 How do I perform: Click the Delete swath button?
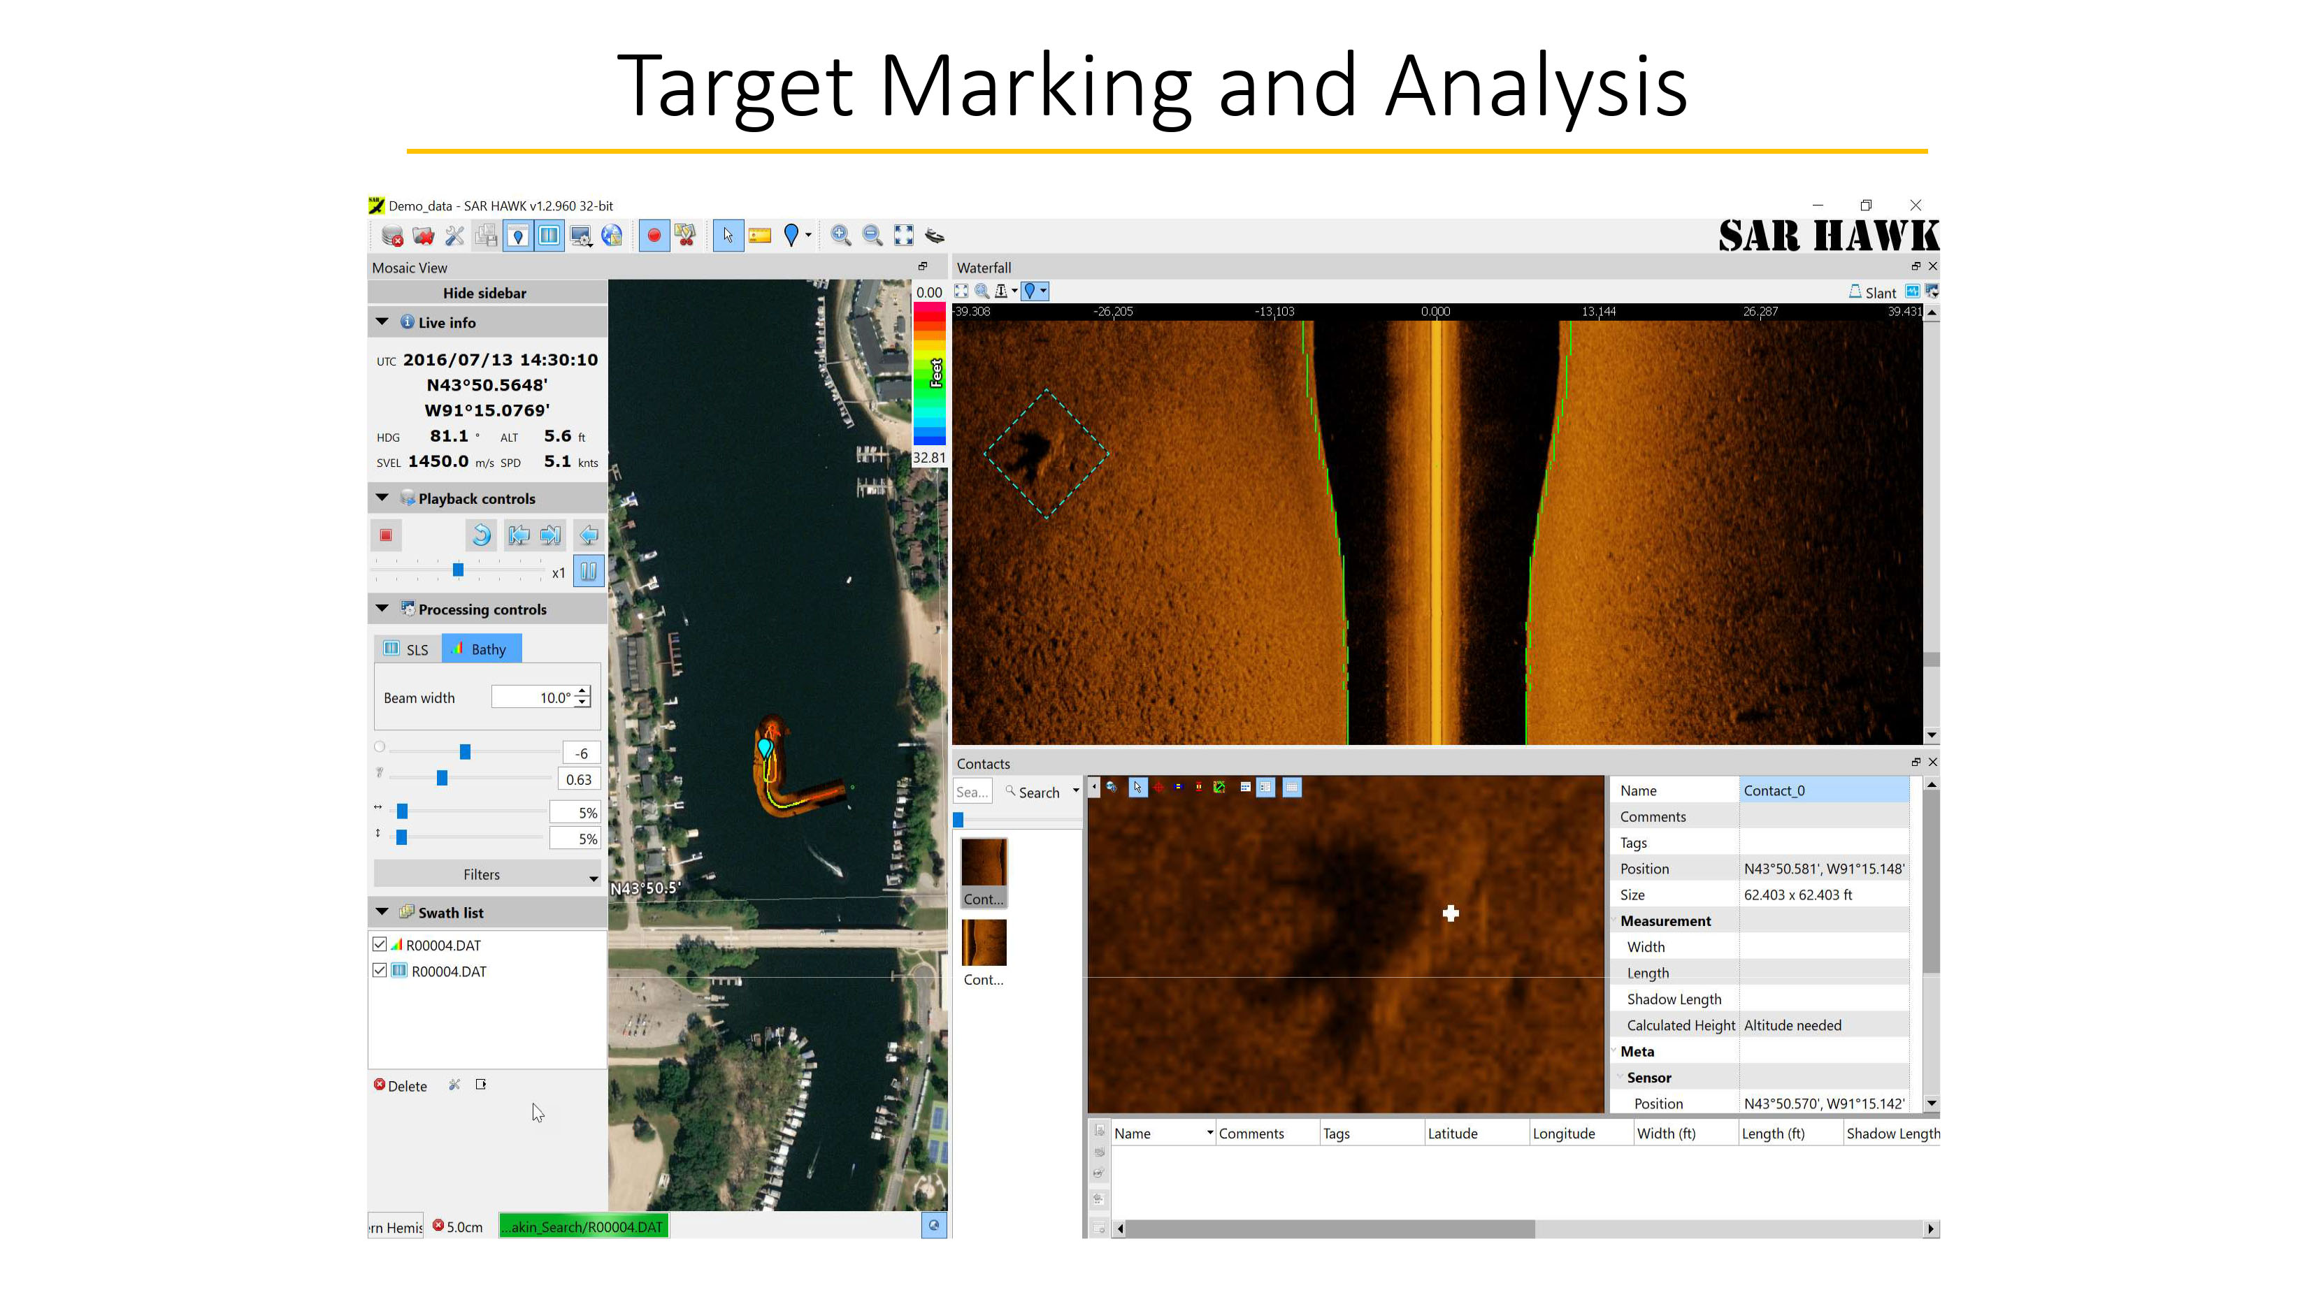click(x=401, y=1085)
